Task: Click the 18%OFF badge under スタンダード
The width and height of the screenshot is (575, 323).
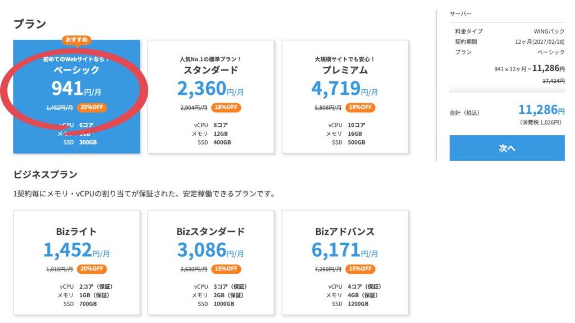Action: 226,108
